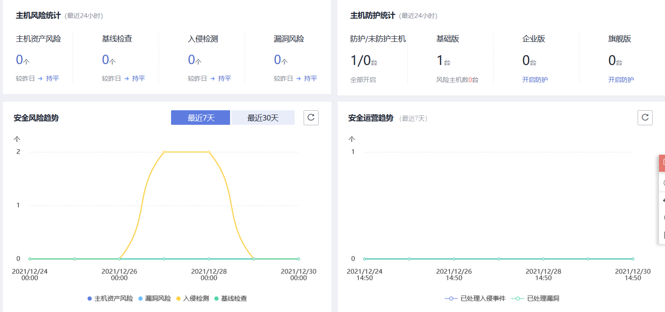The width and height of the screenshot is (665, 312).
Task: Refresh the 安全风险趋势 chart
Action: coord(311,118)
